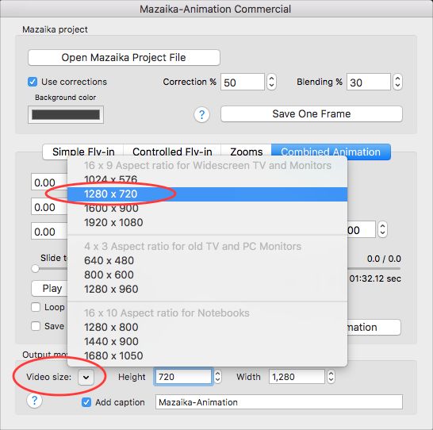The height and width of the screenshot is (430, 433).
Task: Open the Video size dropdown arrow
Action: pos(86,377)
